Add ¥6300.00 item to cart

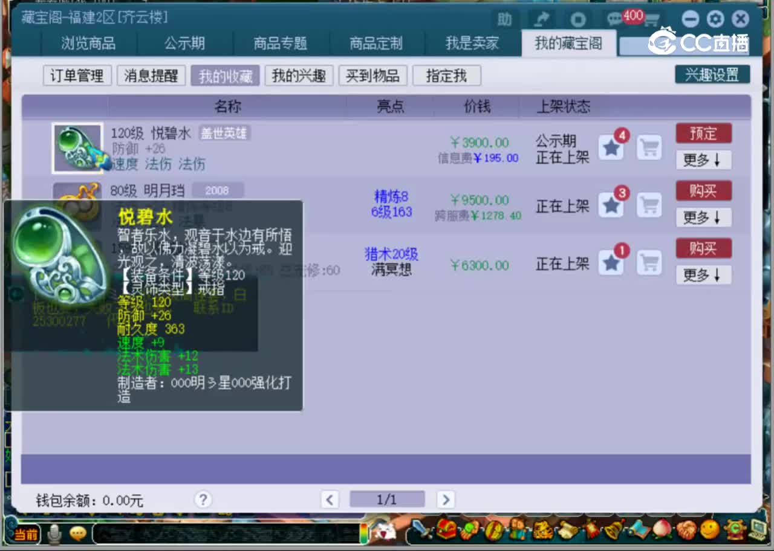click(649, 263)
